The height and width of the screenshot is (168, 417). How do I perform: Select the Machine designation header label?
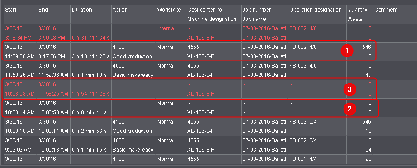212,19
